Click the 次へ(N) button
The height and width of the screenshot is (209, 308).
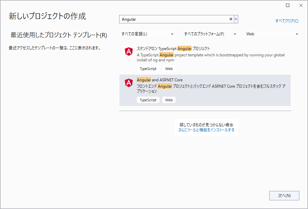pos(284,195)
